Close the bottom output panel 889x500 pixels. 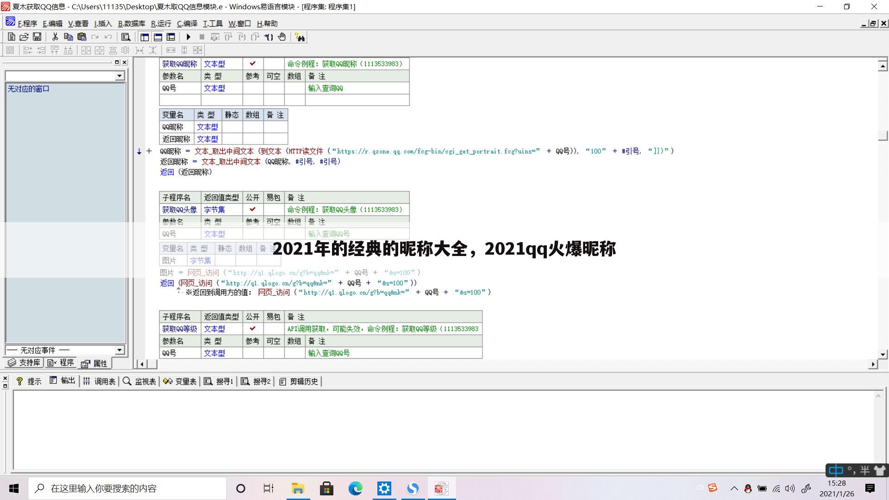click(5, 378)
